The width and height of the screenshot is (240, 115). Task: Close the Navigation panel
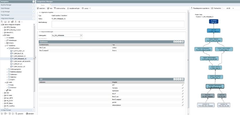click(x=33, y=1)
